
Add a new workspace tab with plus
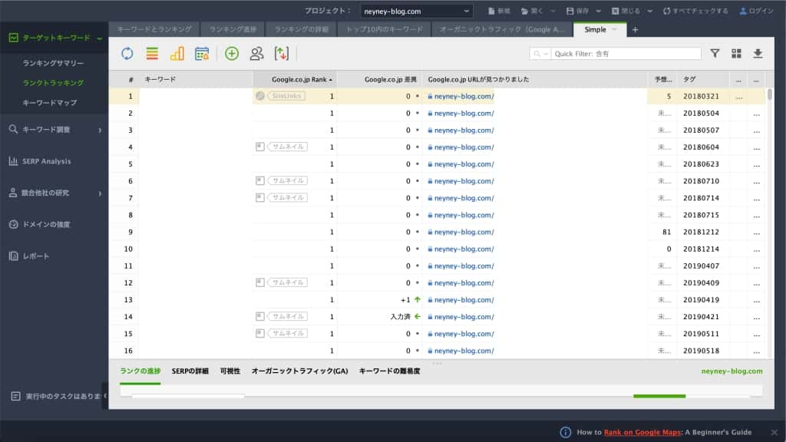click(635, 29)
